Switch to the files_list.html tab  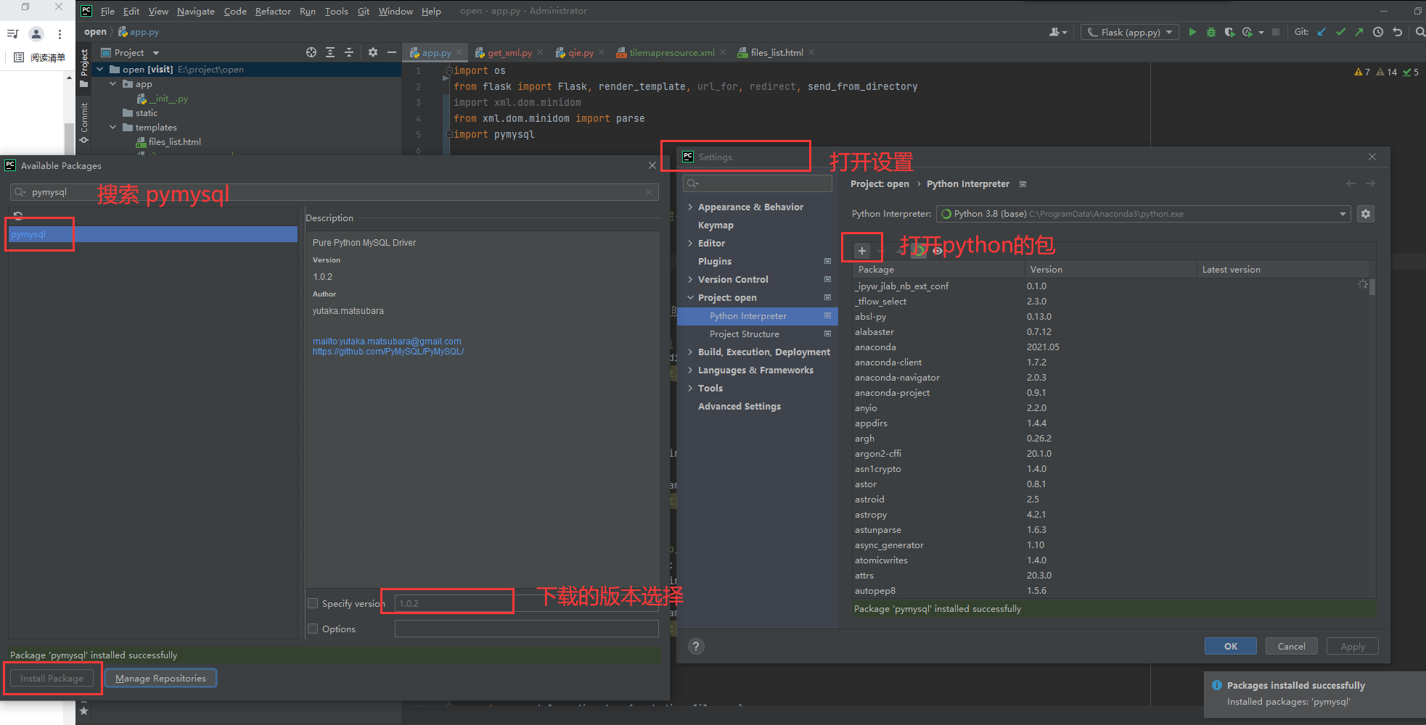[x=776, y=52]
